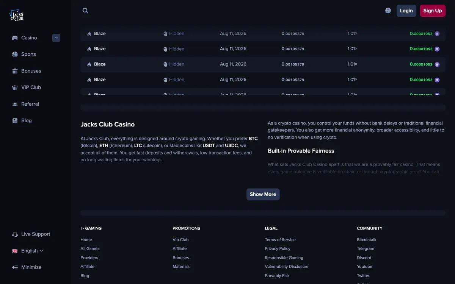Open Youtube community link
Image resolution: width=455 pixels, height=284 pixels.
click(364, 267)
